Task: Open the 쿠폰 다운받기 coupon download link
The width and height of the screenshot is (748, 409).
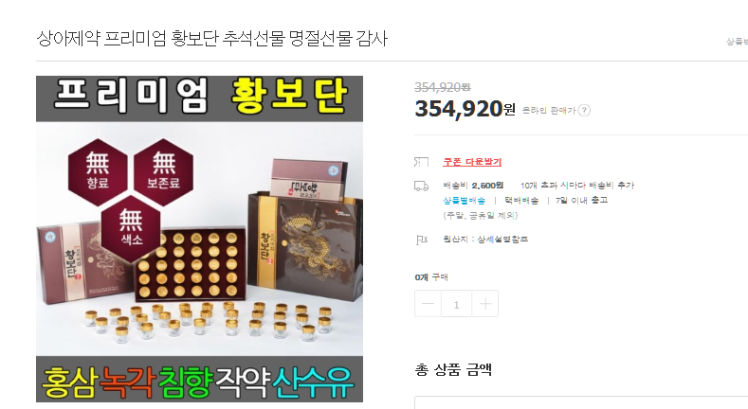Action: click(x=472, y=162)
